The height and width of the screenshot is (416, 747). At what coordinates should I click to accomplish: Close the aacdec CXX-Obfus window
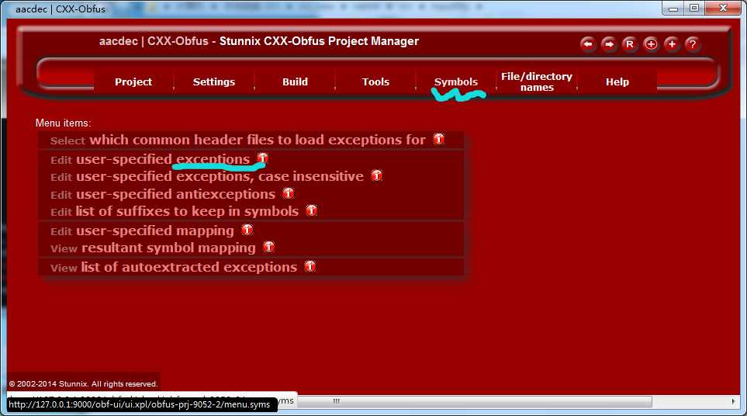[x=723, y=8]
